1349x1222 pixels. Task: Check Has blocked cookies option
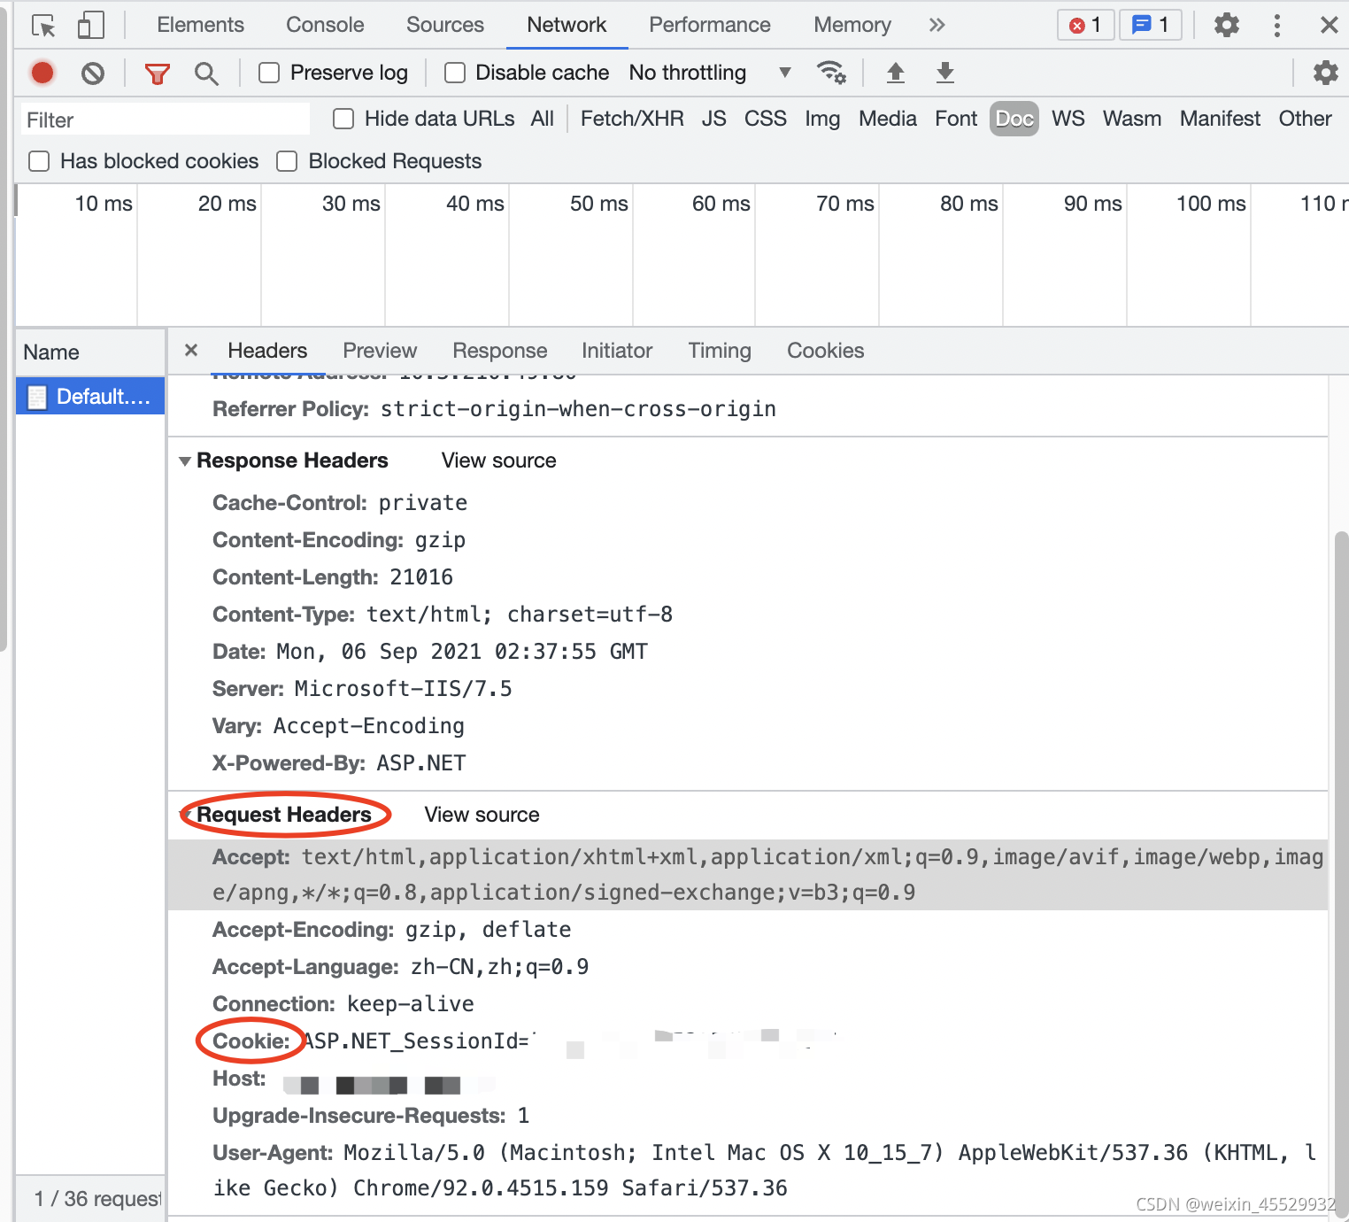pos(39,161)
